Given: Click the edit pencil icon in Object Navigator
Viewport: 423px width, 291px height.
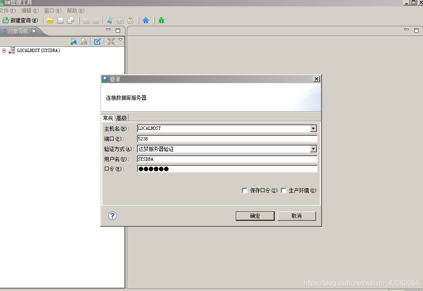Looking at the screenshot, I should pos(97,41).
